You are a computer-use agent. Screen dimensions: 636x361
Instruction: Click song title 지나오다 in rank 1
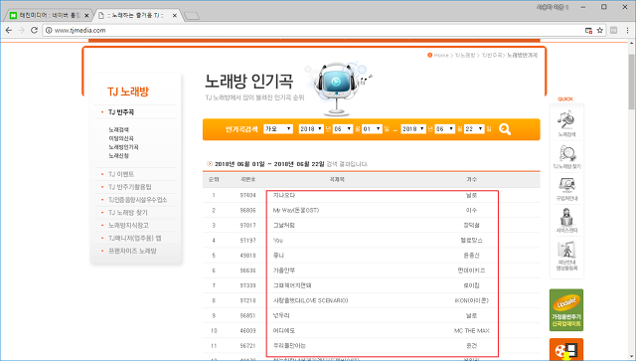(284, 195)
